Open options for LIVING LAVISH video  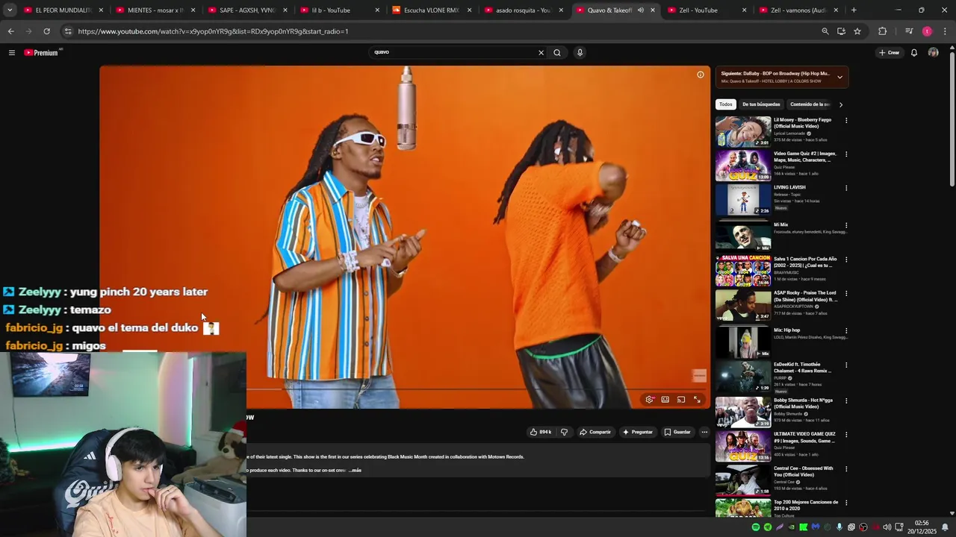click(846, 188)
